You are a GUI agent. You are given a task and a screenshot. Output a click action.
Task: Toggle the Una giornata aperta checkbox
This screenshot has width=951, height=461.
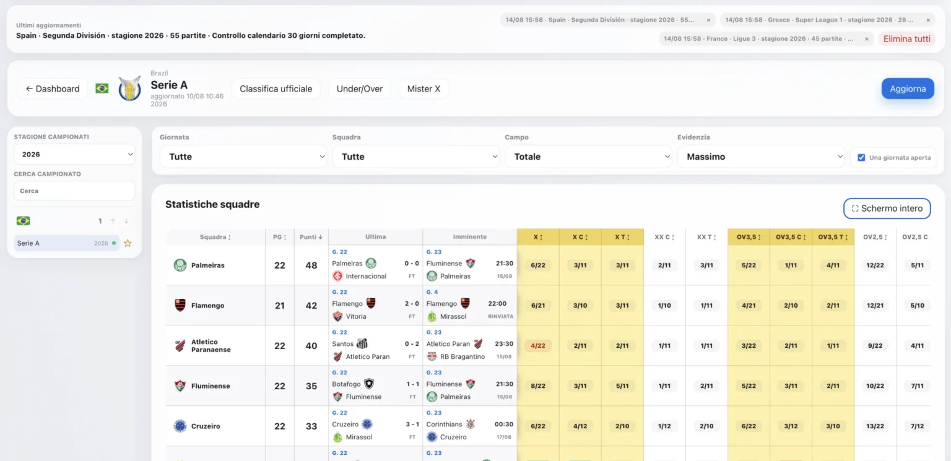tap(861, 157)
